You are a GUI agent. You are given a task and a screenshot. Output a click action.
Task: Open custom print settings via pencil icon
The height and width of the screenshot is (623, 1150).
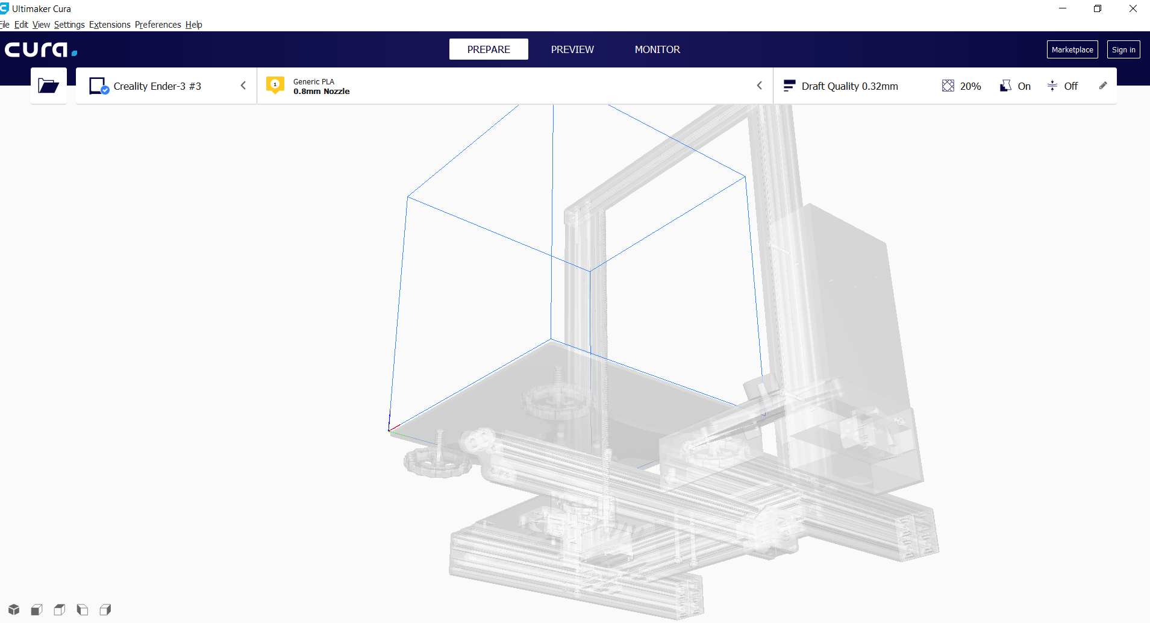coord(1103,86)
